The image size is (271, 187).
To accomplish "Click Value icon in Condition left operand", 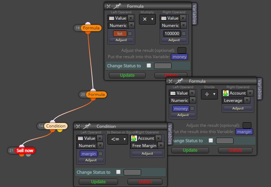I will pos(81,138).
